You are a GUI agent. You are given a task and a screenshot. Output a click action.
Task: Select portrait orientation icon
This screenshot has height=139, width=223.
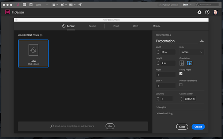point(182,63)
